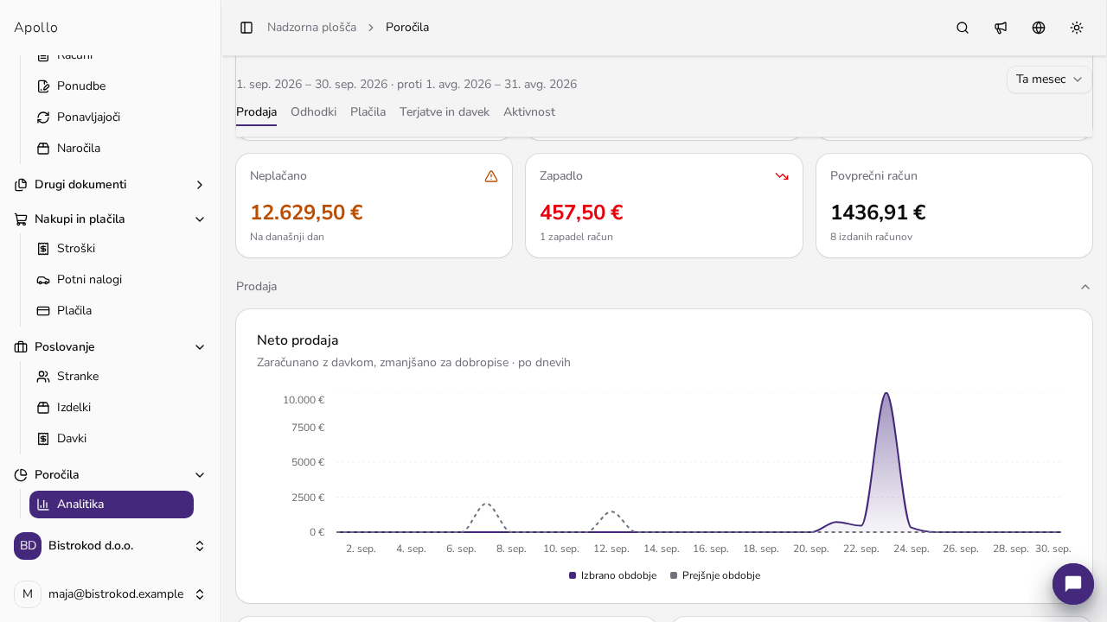
Task: Switch to the Plačila tab
Action: coord(368,112)
